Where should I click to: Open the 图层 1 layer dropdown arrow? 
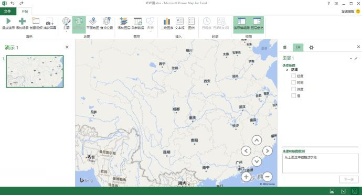point(351,59)
